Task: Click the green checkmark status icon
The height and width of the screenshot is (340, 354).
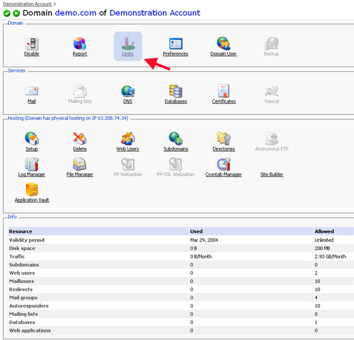Action: tap(6, 14)
